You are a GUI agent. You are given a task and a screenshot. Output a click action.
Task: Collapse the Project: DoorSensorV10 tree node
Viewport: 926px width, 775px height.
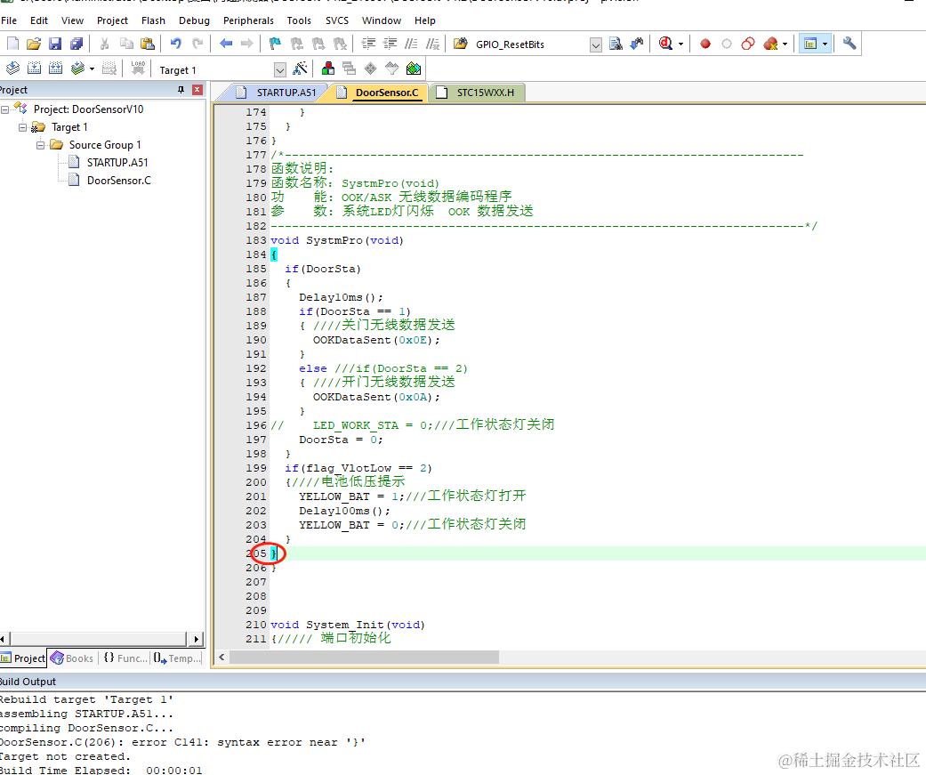coord(4,109)
